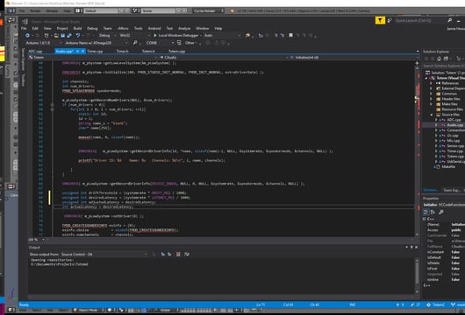Image resolution: width=465 pixels, height=315 pixels.
Task: Click pending changes pencil in status bar
Action: coord(415,305)
